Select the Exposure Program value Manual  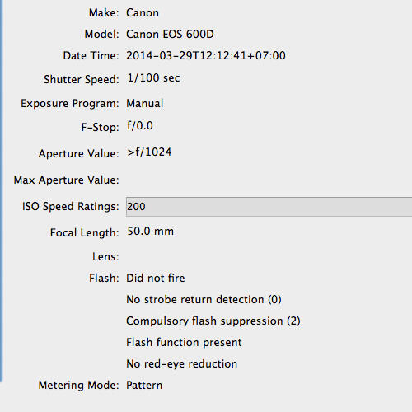click(145, 104)
